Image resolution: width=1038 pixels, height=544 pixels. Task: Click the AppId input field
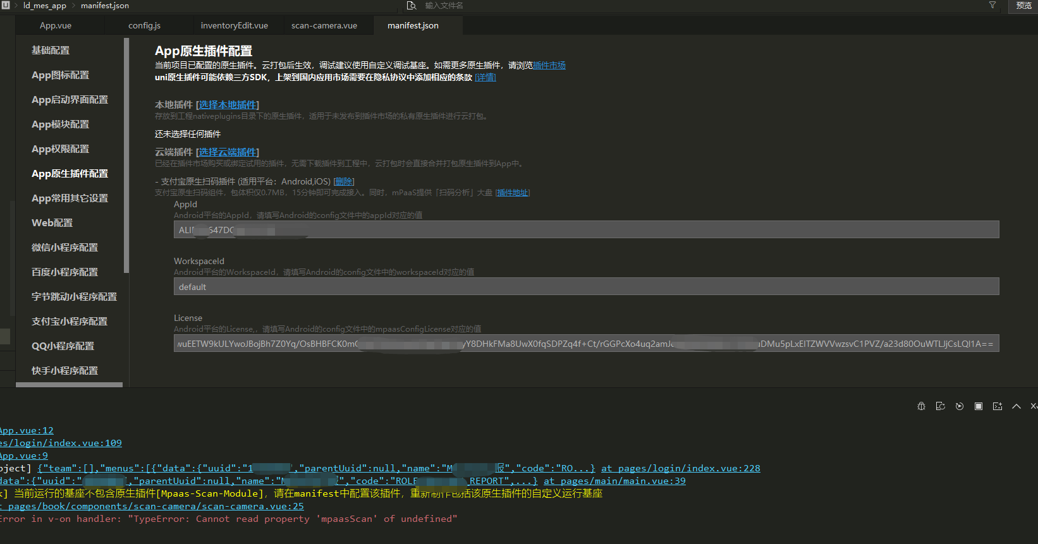pyautogui.click(x=586, y=230)
